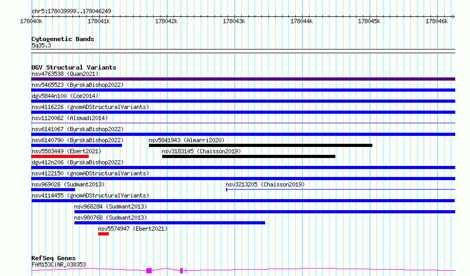Viewport: 470px width, 276px height.
Task: Click the ruler's right arrowhead
Action: point(454,16)
